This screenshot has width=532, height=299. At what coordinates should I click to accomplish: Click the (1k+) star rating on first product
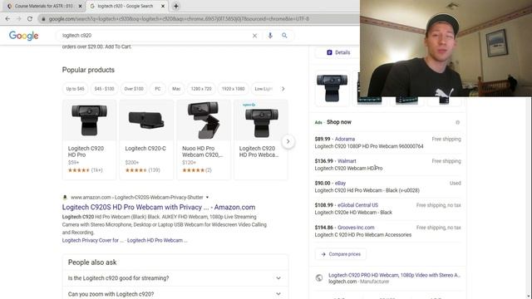tap(85, 170)
